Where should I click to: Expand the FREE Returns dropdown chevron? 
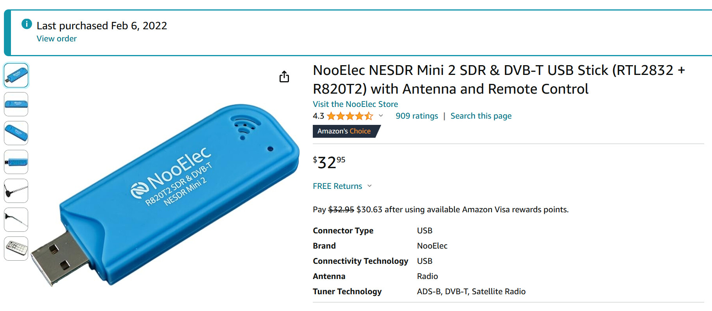point(369,186)
